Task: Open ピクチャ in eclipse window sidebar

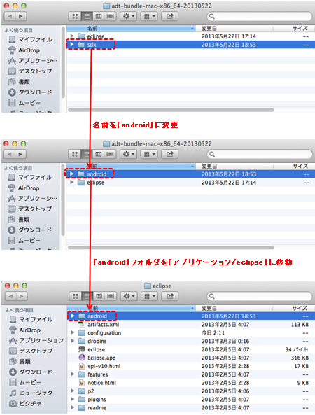Action: [x=30, y=403]
